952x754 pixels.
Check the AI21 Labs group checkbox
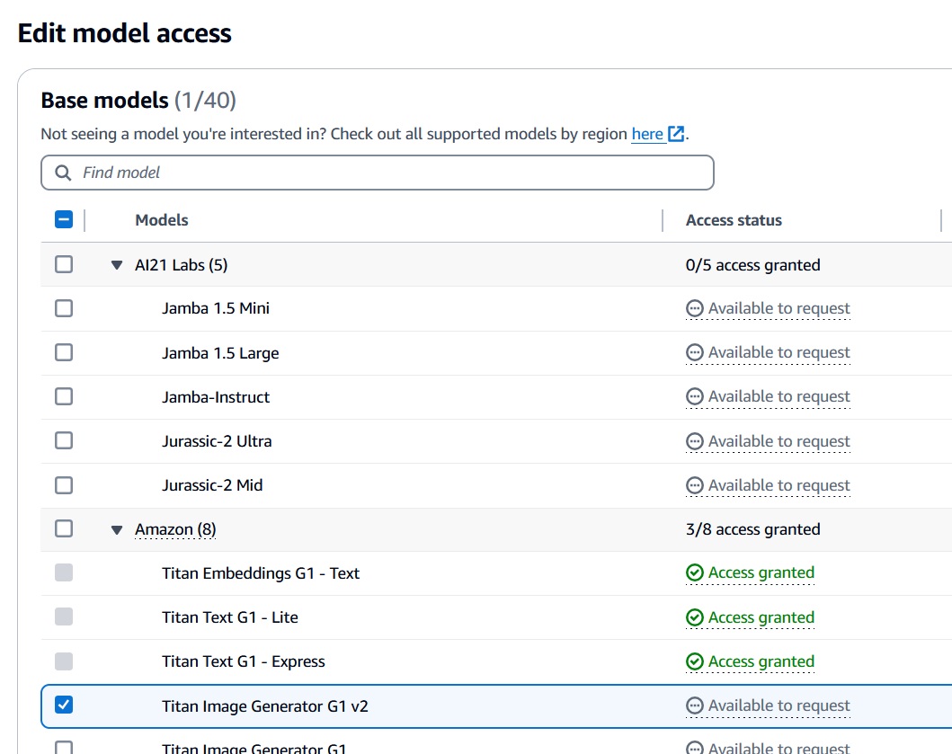point(63,265)
